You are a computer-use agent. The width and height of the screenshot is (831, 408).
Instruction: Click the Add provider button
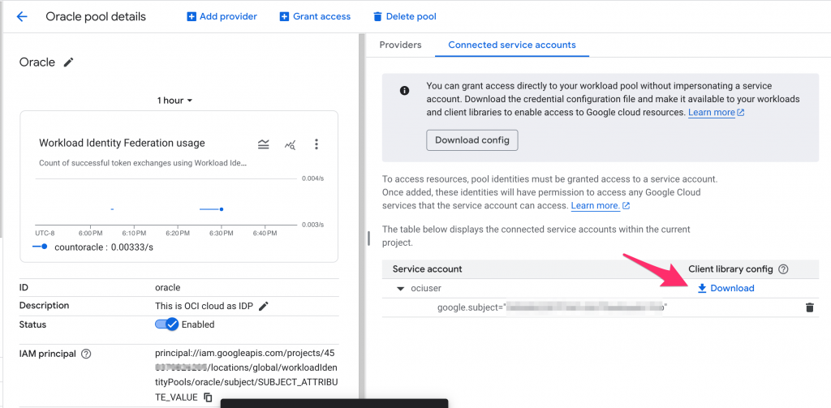tap(222, 16)
